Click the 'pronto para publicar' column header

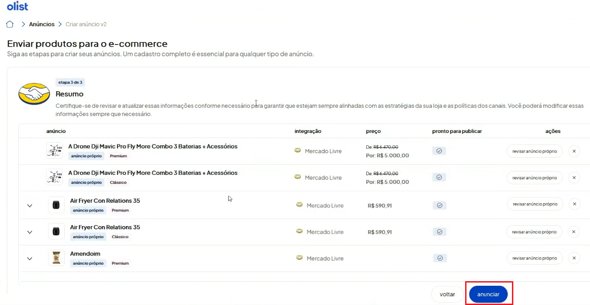[457, 131]
